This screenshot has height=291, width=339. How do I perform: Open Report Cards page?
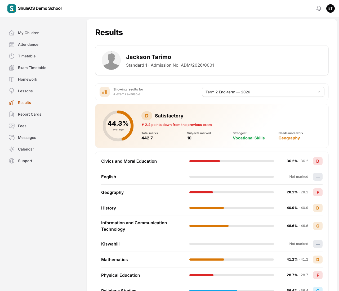(x=30, y=114)
